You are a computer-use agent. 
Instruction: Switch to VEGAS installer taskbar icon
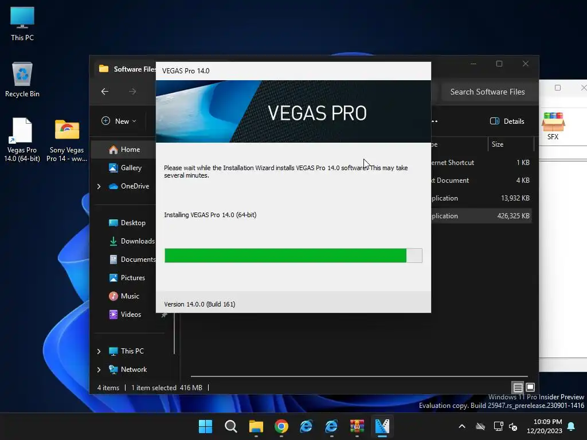(x=382, y=426)
